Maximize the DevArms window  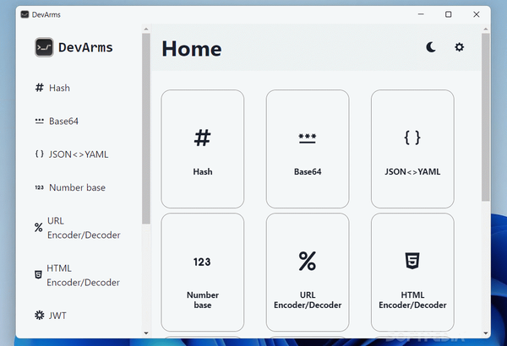click(448, 14)
